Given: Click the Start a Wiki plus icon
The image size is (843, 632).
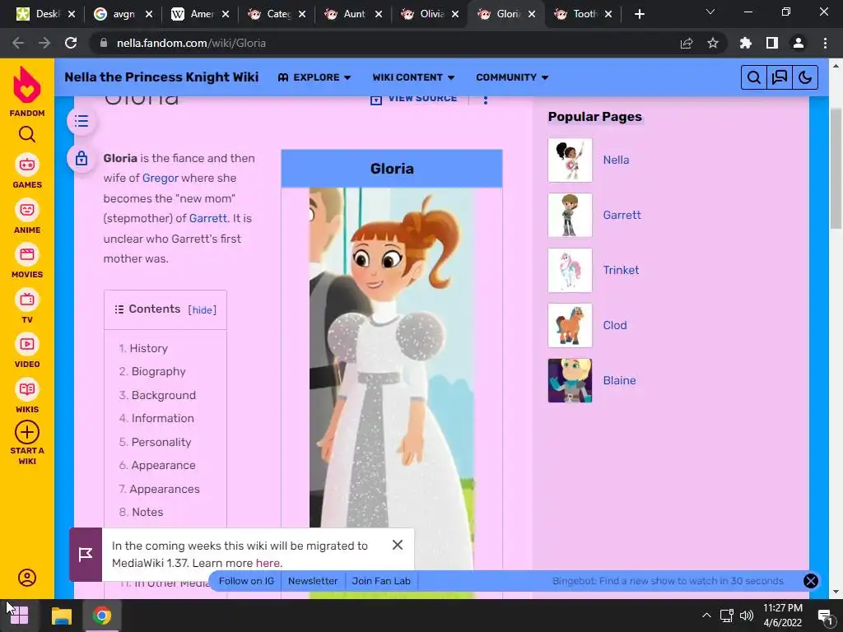Looking at the screenshot, I should 27,432.
